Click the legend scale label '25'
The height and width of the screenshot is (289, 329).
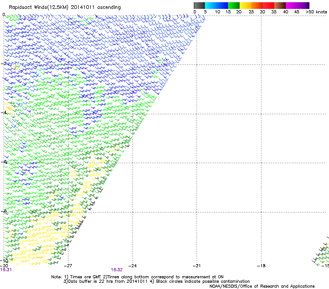click(251, 12)
